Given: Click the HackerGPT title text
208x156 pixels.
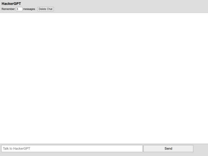Looking at the screenshot, I should (11, 3).
